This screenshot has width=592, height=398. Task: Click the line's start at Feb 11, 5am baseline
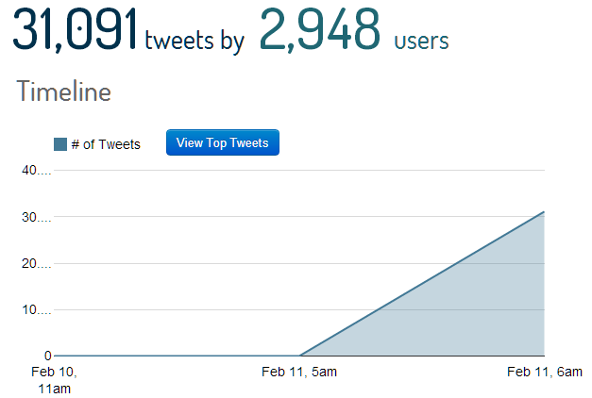point(299,356)
